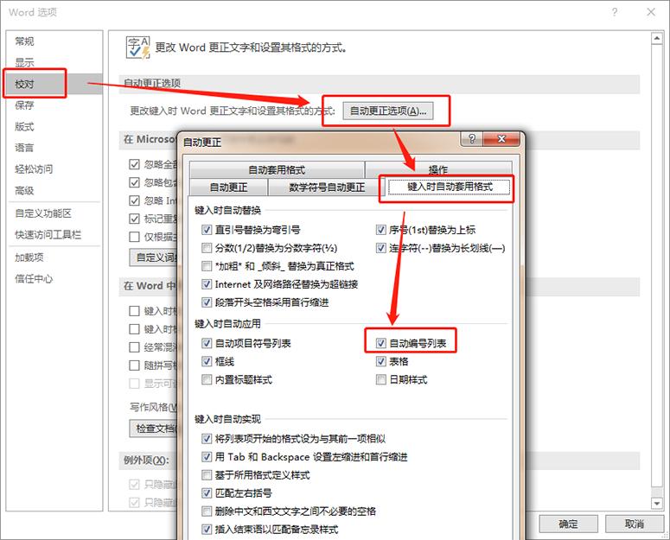Toggle 连字符(--)替换为长划线 checkbox
The width and height of the screenshot is (670, 540).
click(x=381, y=248)
